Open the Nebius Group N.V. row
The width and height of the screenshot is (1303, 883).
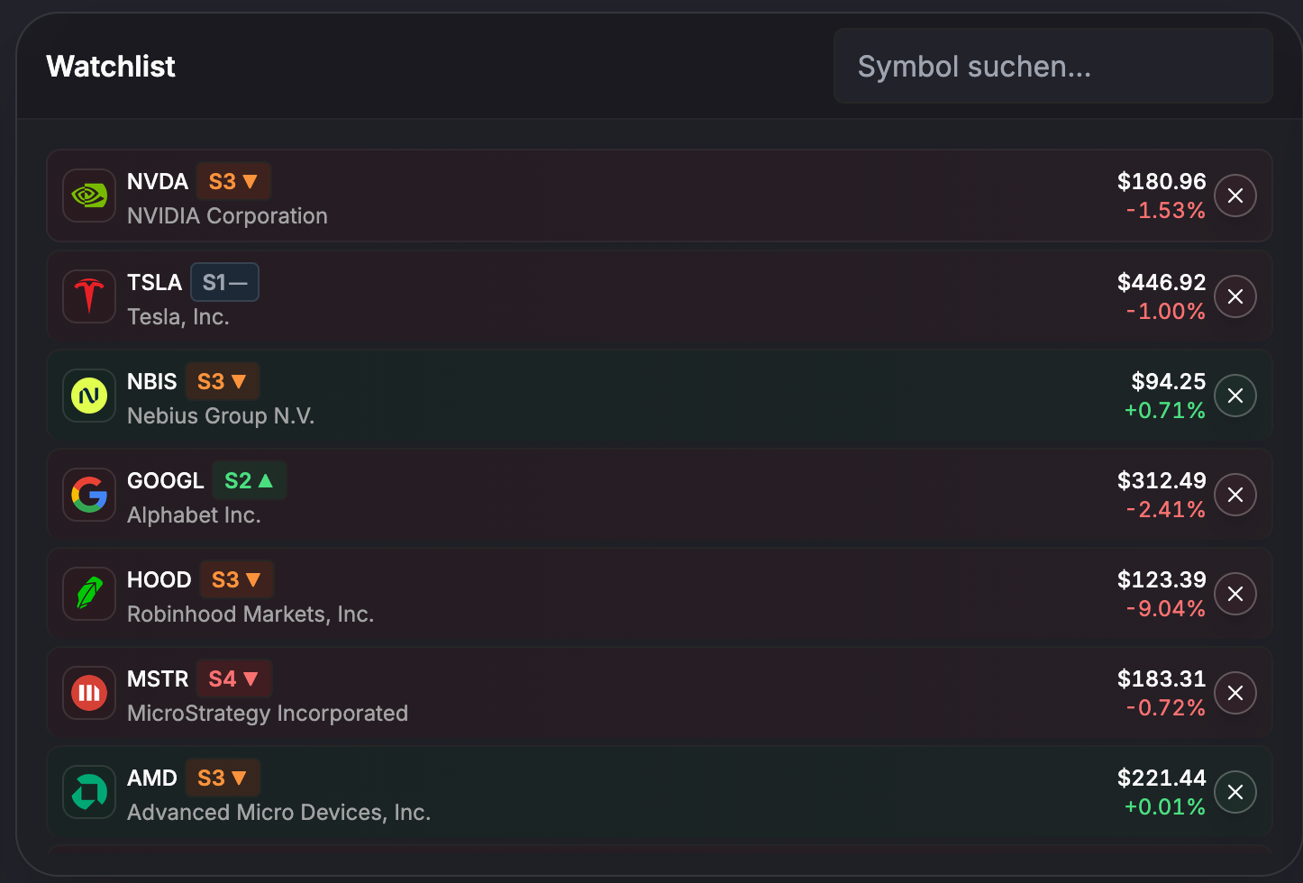click(x=631, y=396)
